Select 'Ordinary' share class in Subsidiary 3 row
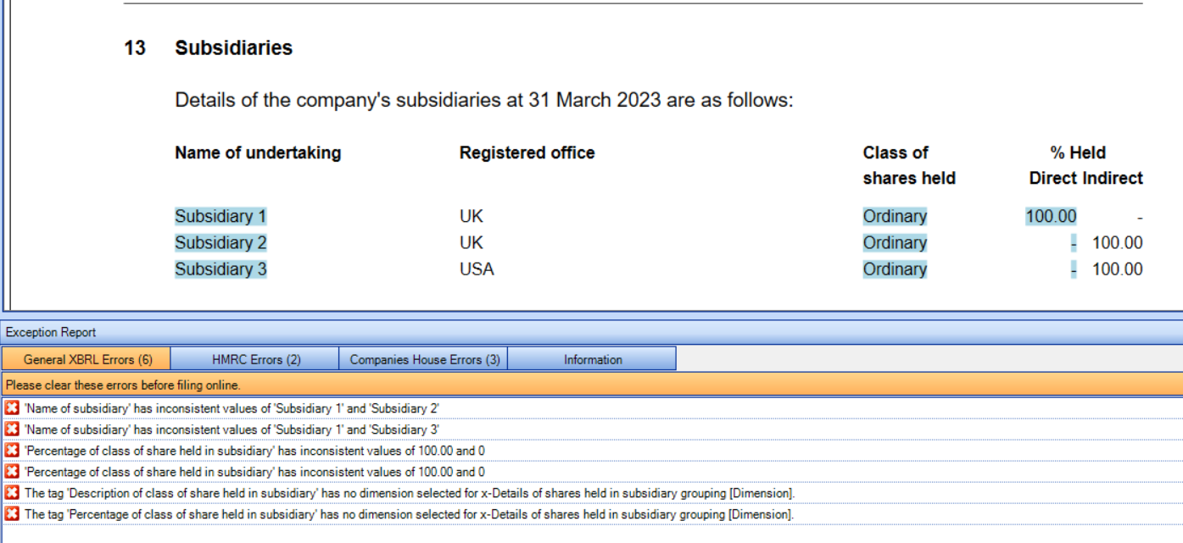The width and height of the screenshot is (1183, 543). pyautogui.click(x=895, y=269)
